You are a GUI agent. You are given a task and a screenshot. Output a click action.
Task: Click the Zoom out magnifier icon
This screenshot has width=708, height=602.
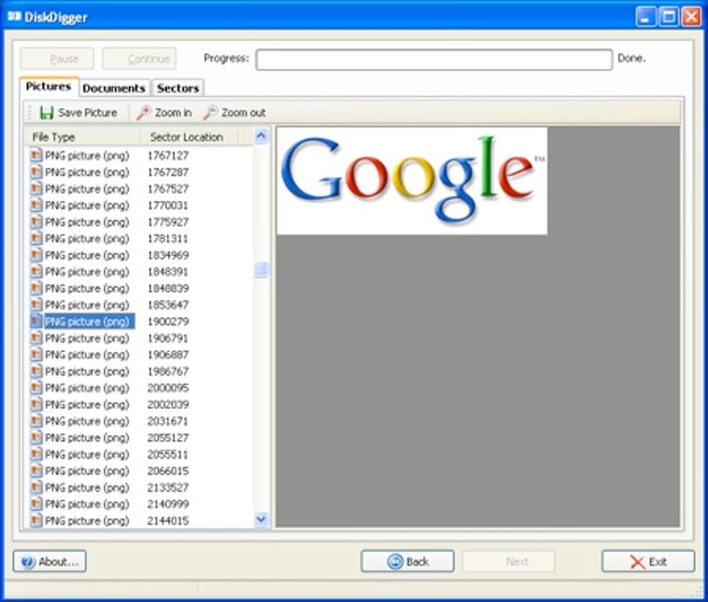[210, 113]
